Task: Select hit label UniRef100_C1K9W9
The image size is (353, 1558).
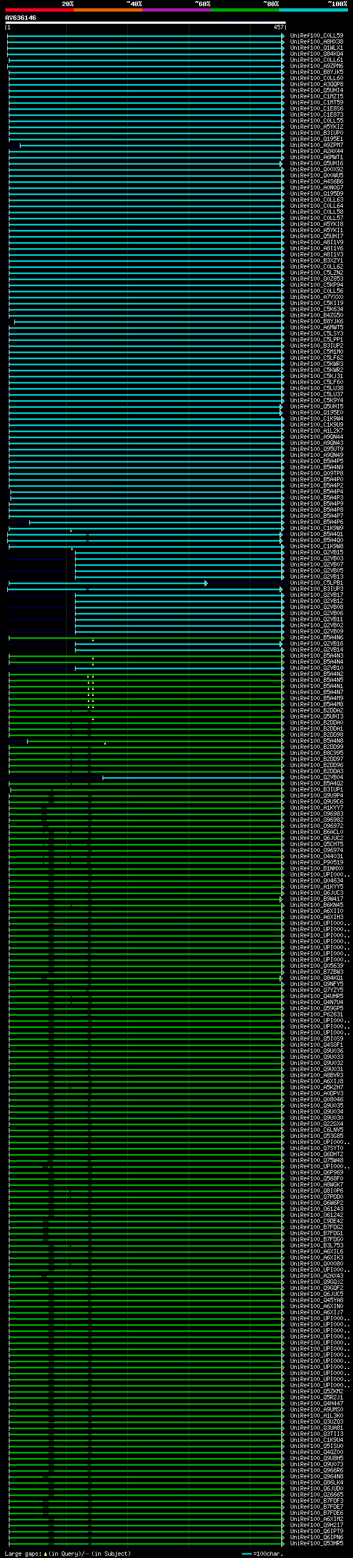Action: (316, 528)
